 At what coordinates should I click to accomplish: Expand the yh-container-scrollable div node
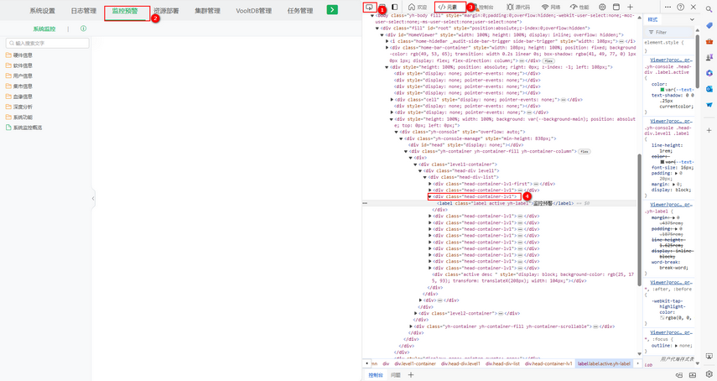pyautogui.click(x=411, y=326)
